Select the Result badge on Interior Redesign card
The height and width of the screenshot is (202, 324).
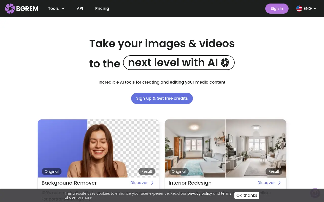pos(274,171)
